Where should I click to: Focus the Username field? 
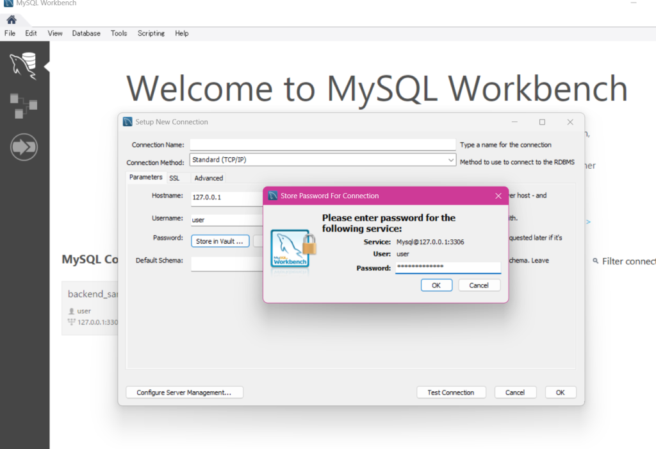click(x=227, y=220)
